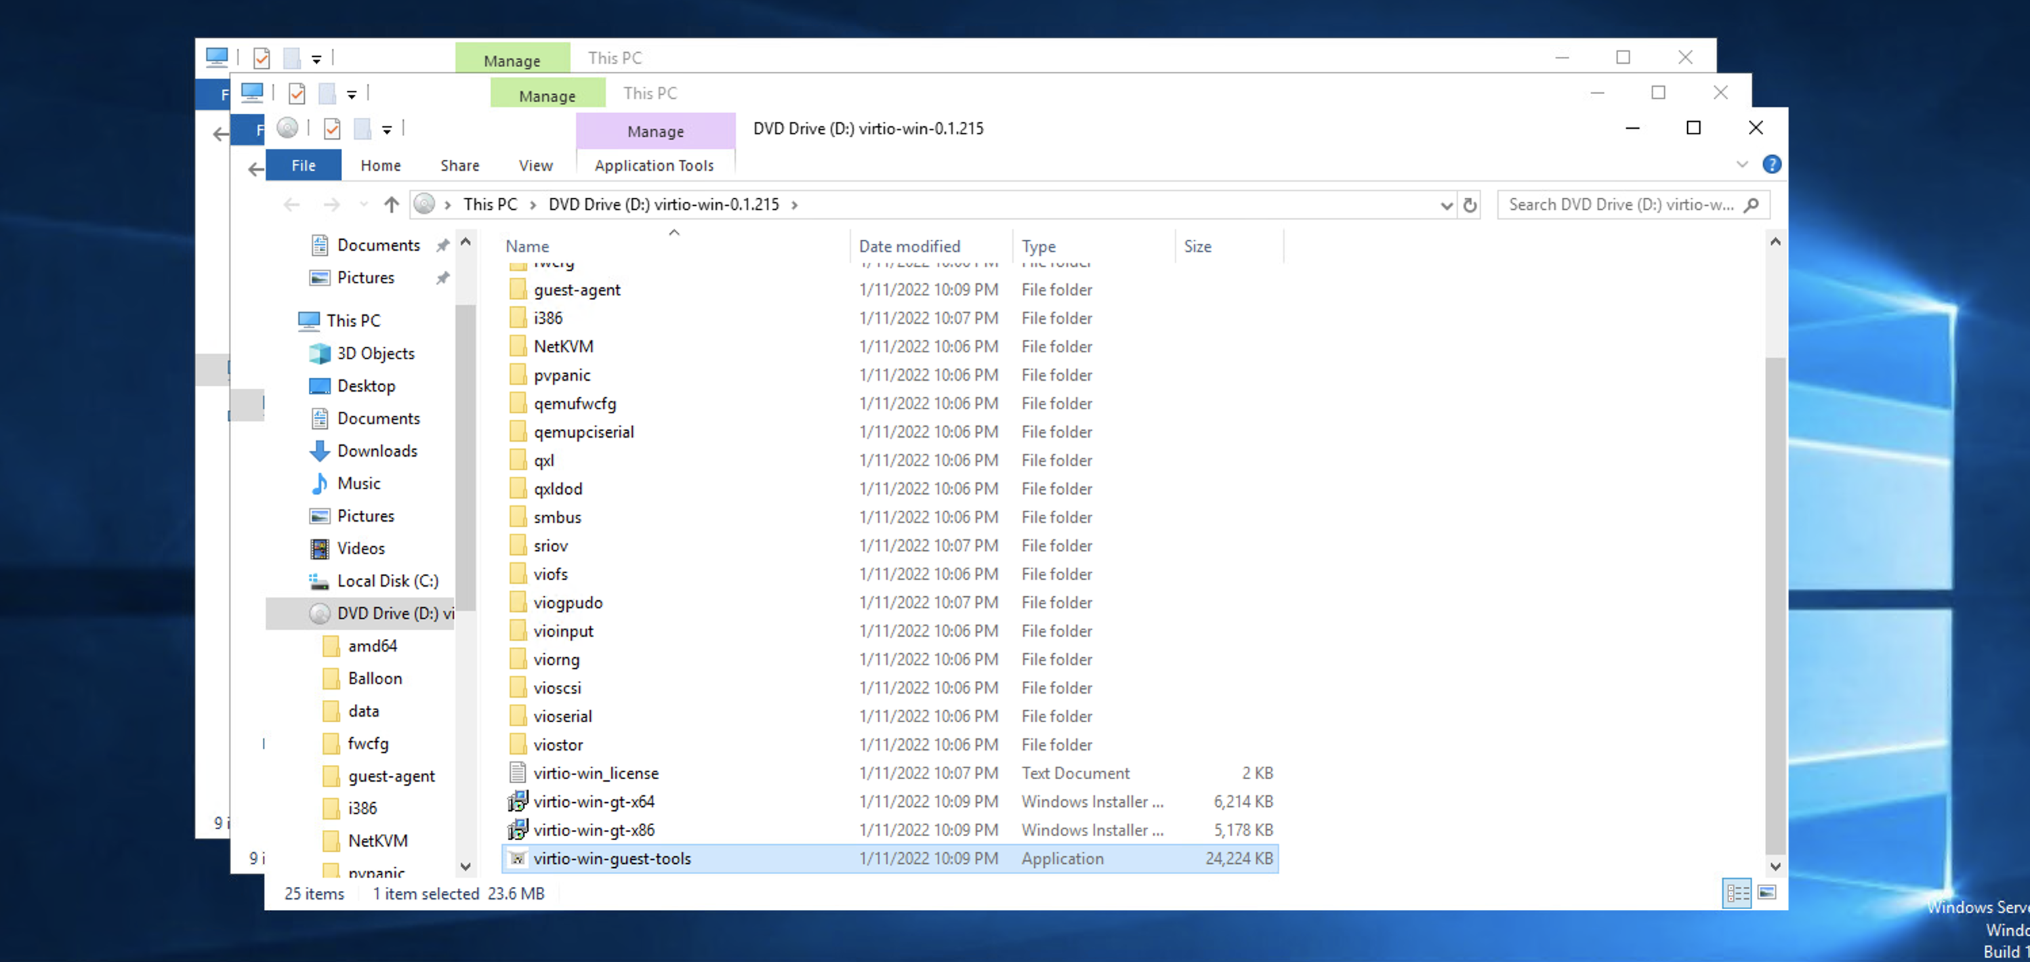Expand the ribbon with the chevron
The height and width of the screenshot is (962, 2030).
click(x=1742, y=165)
